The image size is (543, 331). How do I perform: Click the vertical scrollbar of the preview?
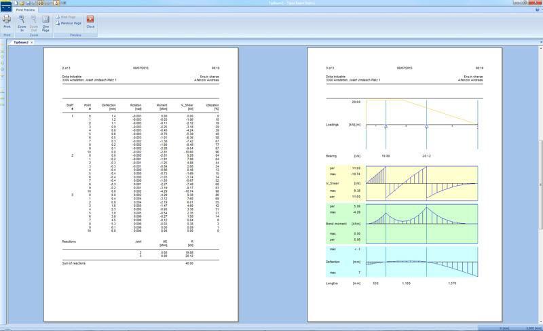pyautogui.click(x=540, y=170)
